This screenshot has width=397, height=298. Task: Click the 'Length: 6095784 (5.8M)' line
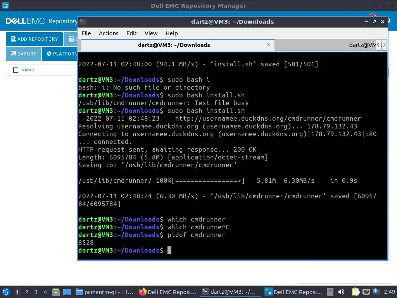[173, 158]
